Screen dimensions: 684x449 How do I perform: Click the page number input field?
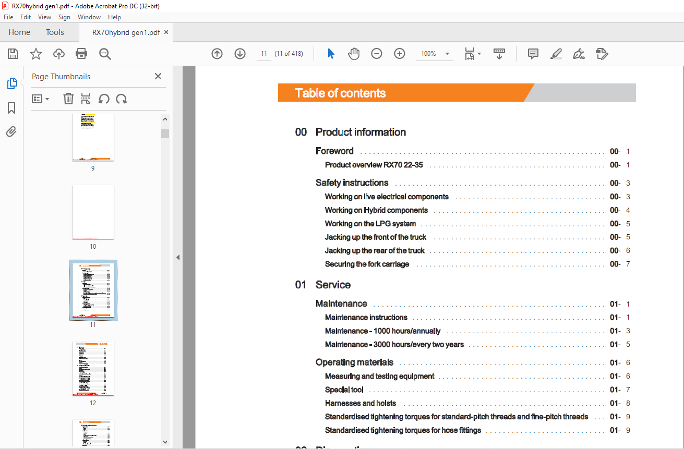pos(264,54)
